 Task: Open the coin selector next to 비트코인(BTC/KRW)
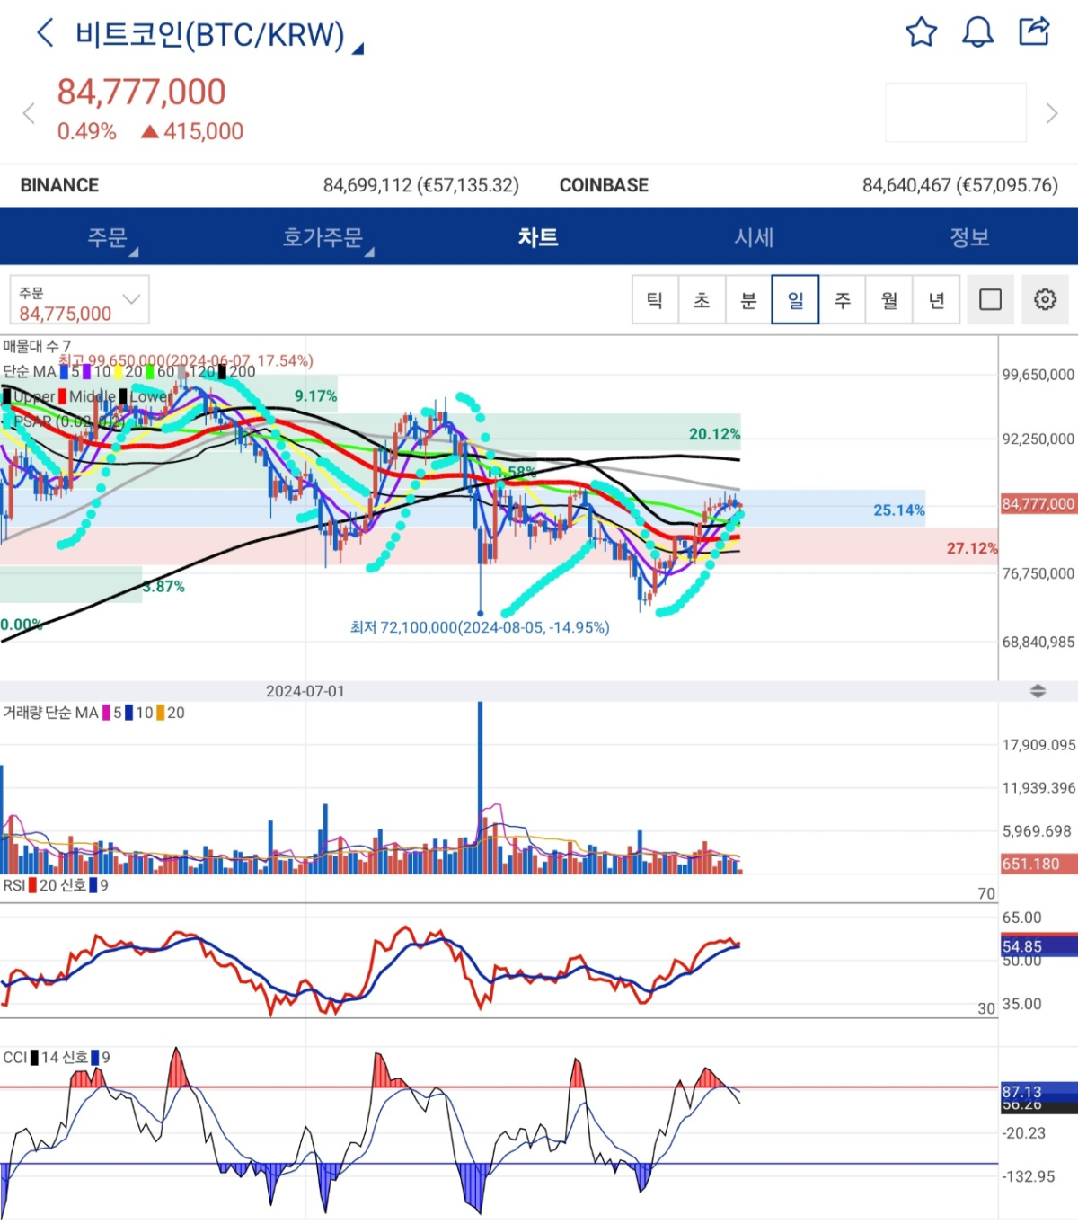pos(358,48)
